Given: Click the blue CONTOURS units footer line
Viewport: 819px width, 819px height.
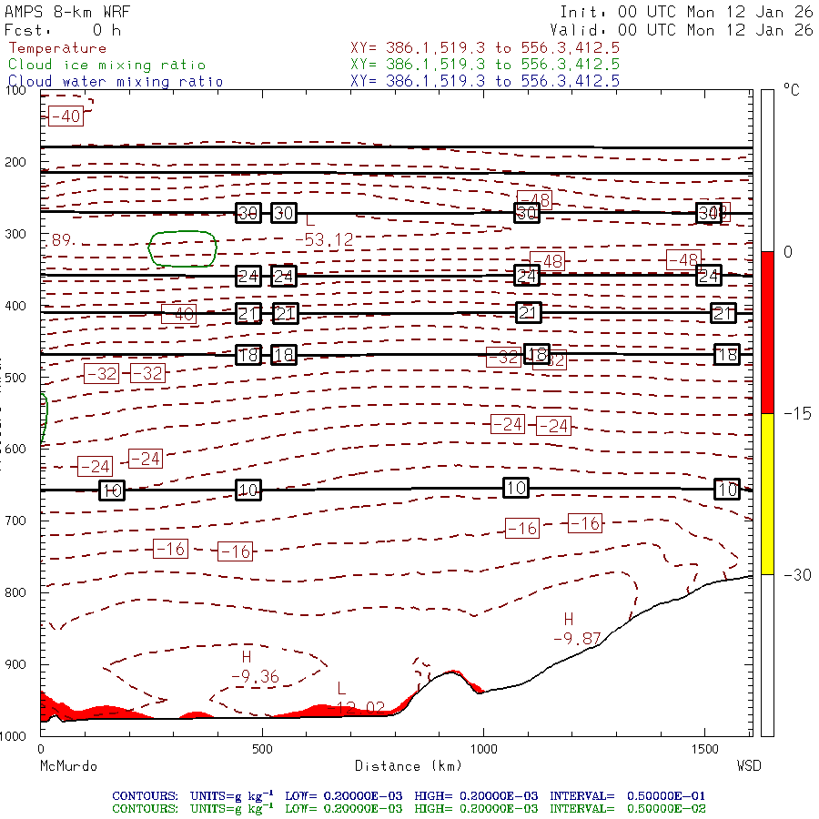Looking at the screenshot, I should click(x=409, y=796).
